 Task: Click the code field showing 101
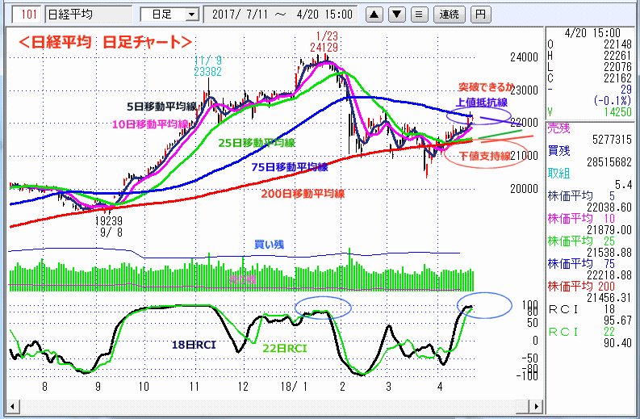27,15
